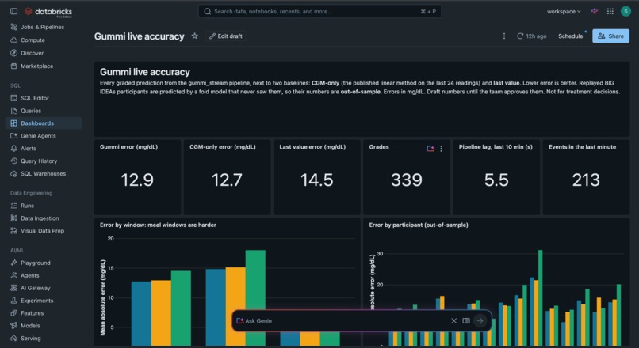Click the Grades count 339

(406, 180)
